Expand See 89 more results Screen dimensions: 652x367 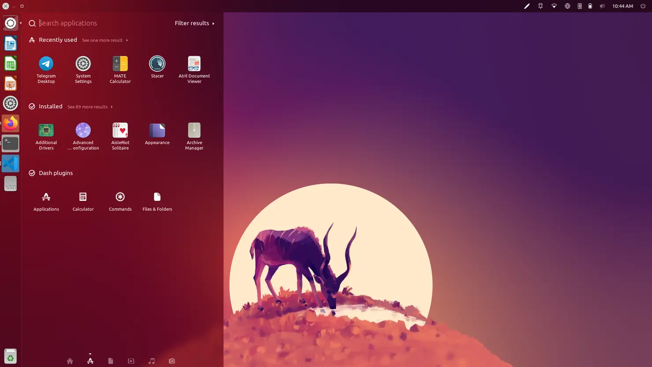point(90,107)
